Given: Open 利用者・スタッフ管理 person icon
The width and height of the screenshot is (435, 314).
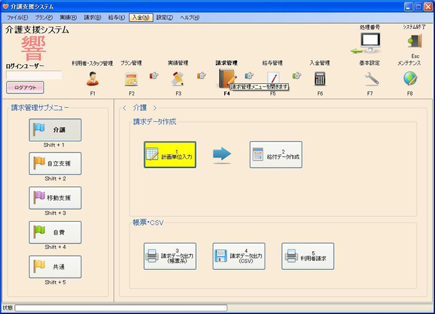Looking at the screenshot, I should 92,79.
